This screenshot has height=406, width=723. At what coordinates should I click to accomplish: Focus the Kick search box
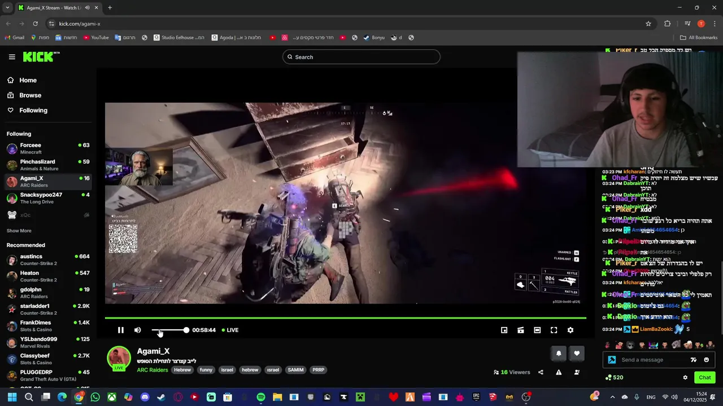[x=361, y=57]
